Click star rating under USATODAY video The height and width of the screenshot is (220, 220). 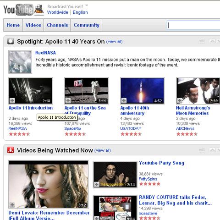pyautogui.click(x=131, y=134)
